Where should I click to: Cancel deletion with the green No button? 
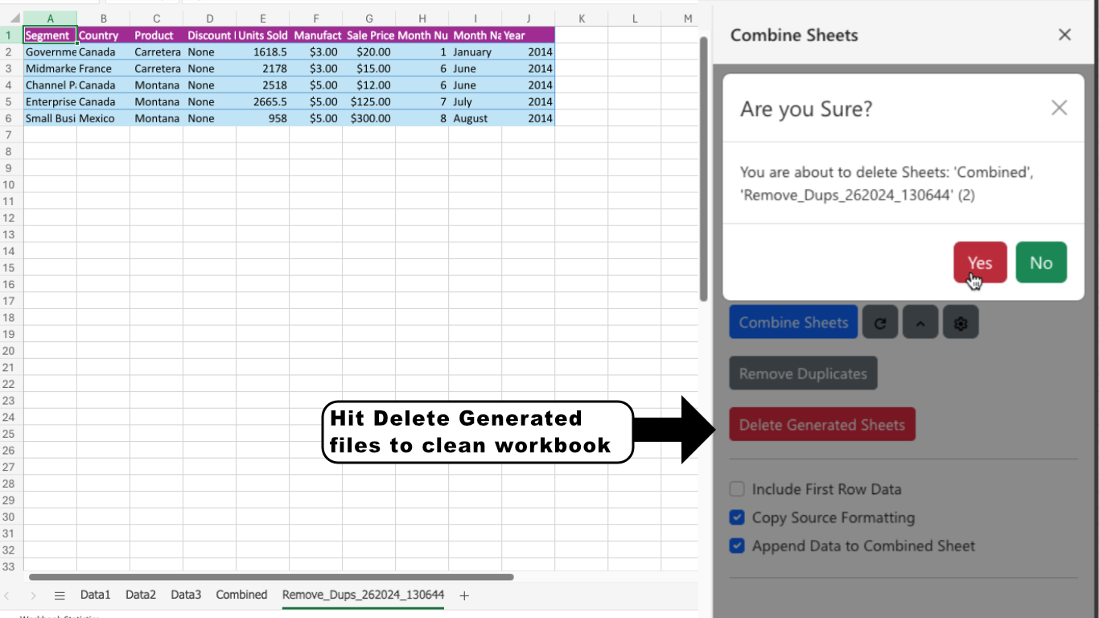(x=1041, y=262)
